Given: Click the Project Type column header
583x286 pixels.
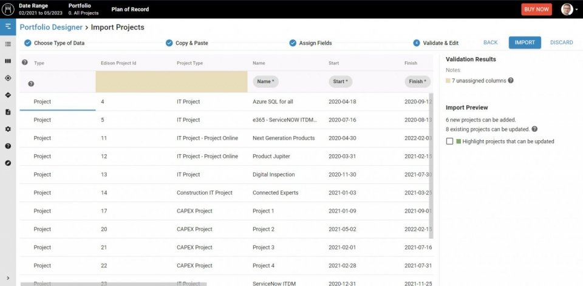Looking at the screenshot, I should point(189,63).
